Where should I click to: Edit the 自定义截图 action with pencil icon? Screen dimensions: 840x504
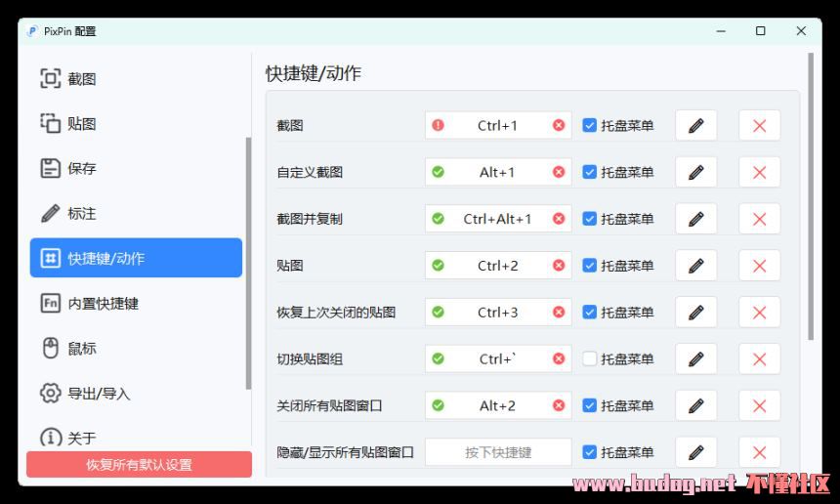[695, 173]
